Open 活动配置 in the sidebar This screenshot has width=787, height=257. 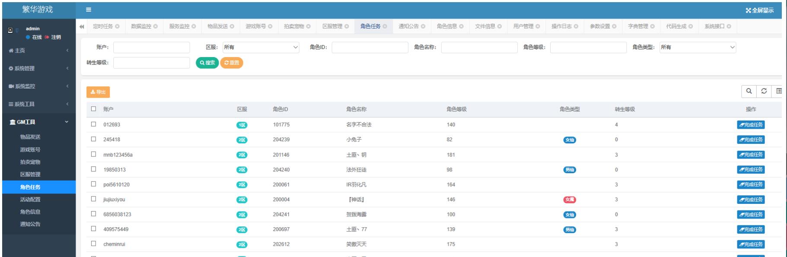[30, 200]
